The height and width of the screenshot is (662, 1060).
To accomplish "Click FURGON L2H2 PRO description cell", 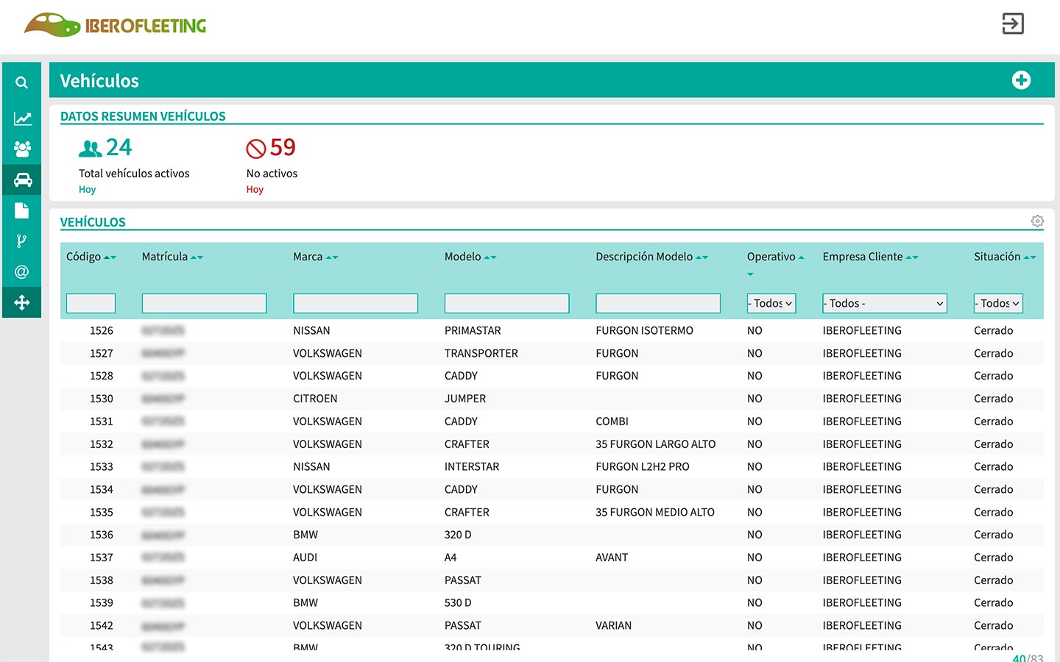I will (643, 466).
